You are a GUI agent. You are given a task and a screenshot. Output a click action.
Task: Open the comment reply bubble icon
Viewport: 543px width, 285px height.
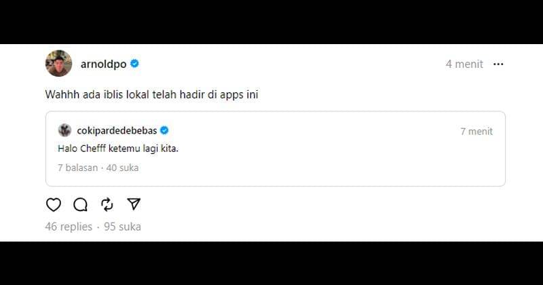[80, 204]
